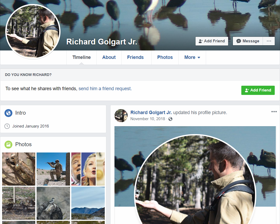Screen dimensions: 280x224
Task: Click the green Add Friend button
Action: point(258,90)
